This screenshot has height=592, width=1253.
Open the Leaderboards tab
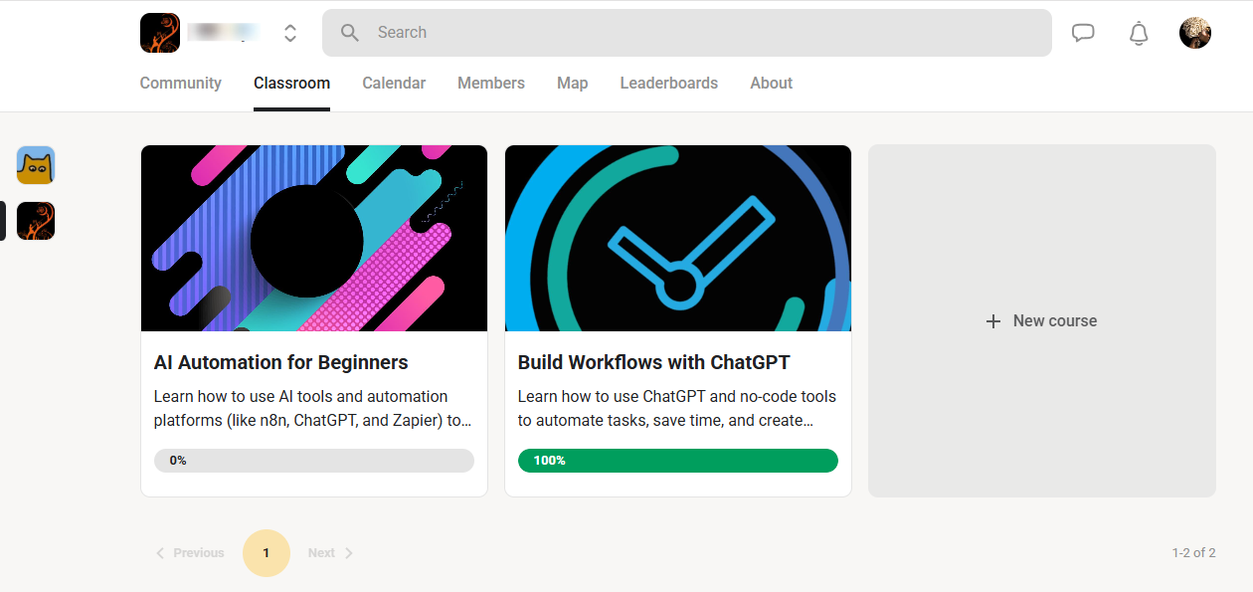(x=669, y=84)
